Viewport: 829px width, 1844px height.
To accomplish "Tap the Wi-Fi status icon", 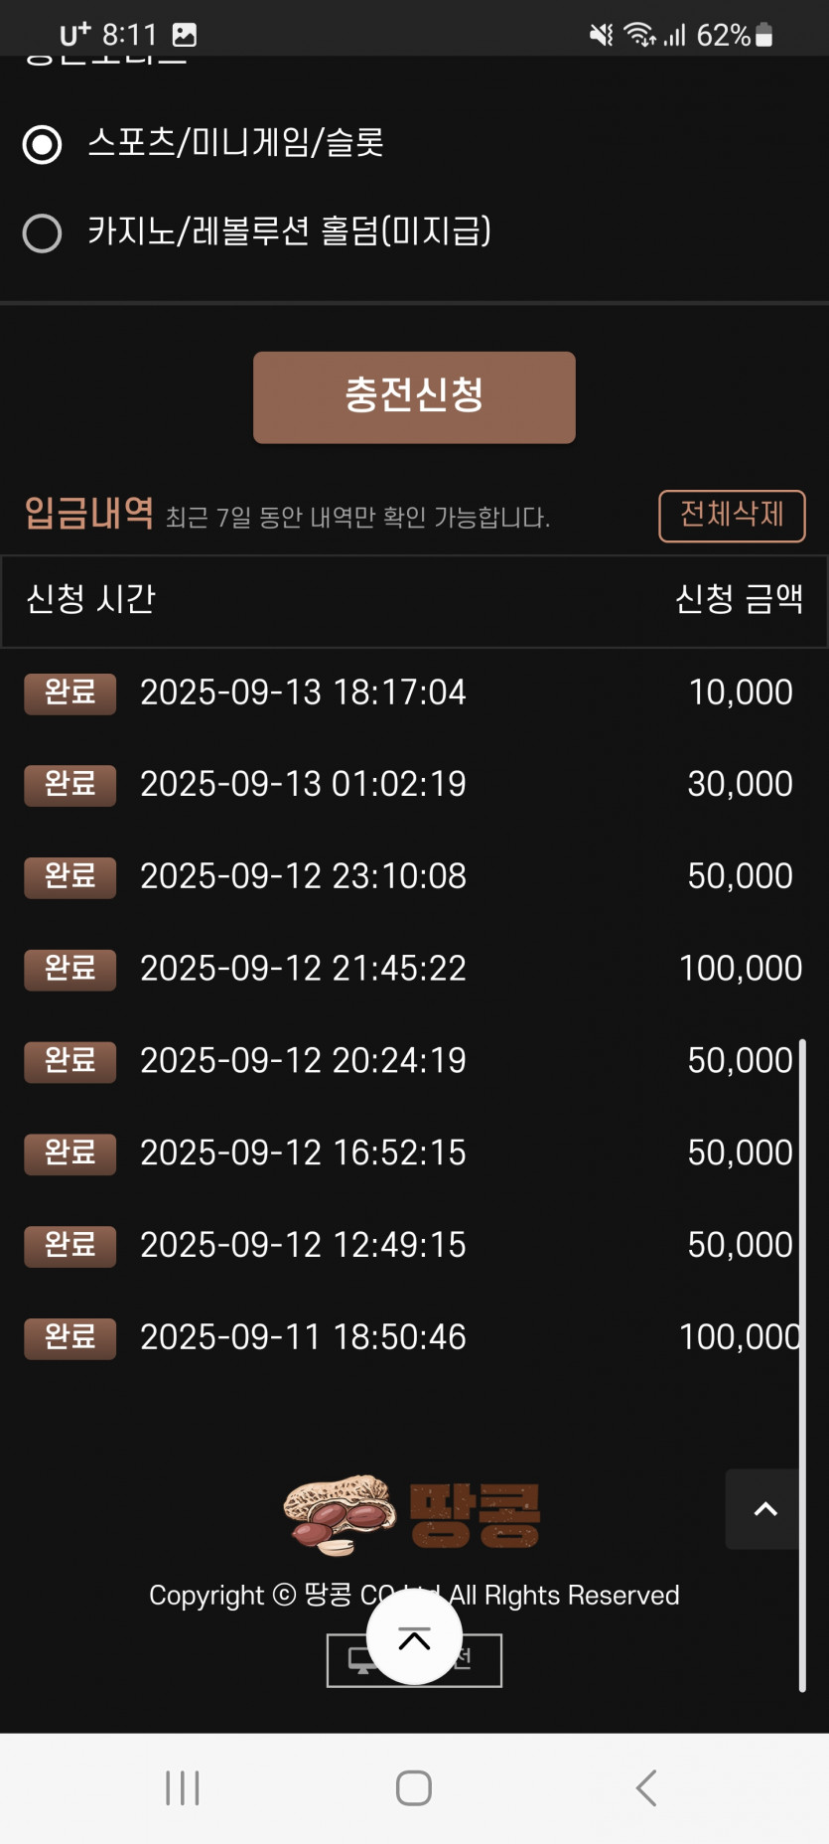I will coord(639,36).
